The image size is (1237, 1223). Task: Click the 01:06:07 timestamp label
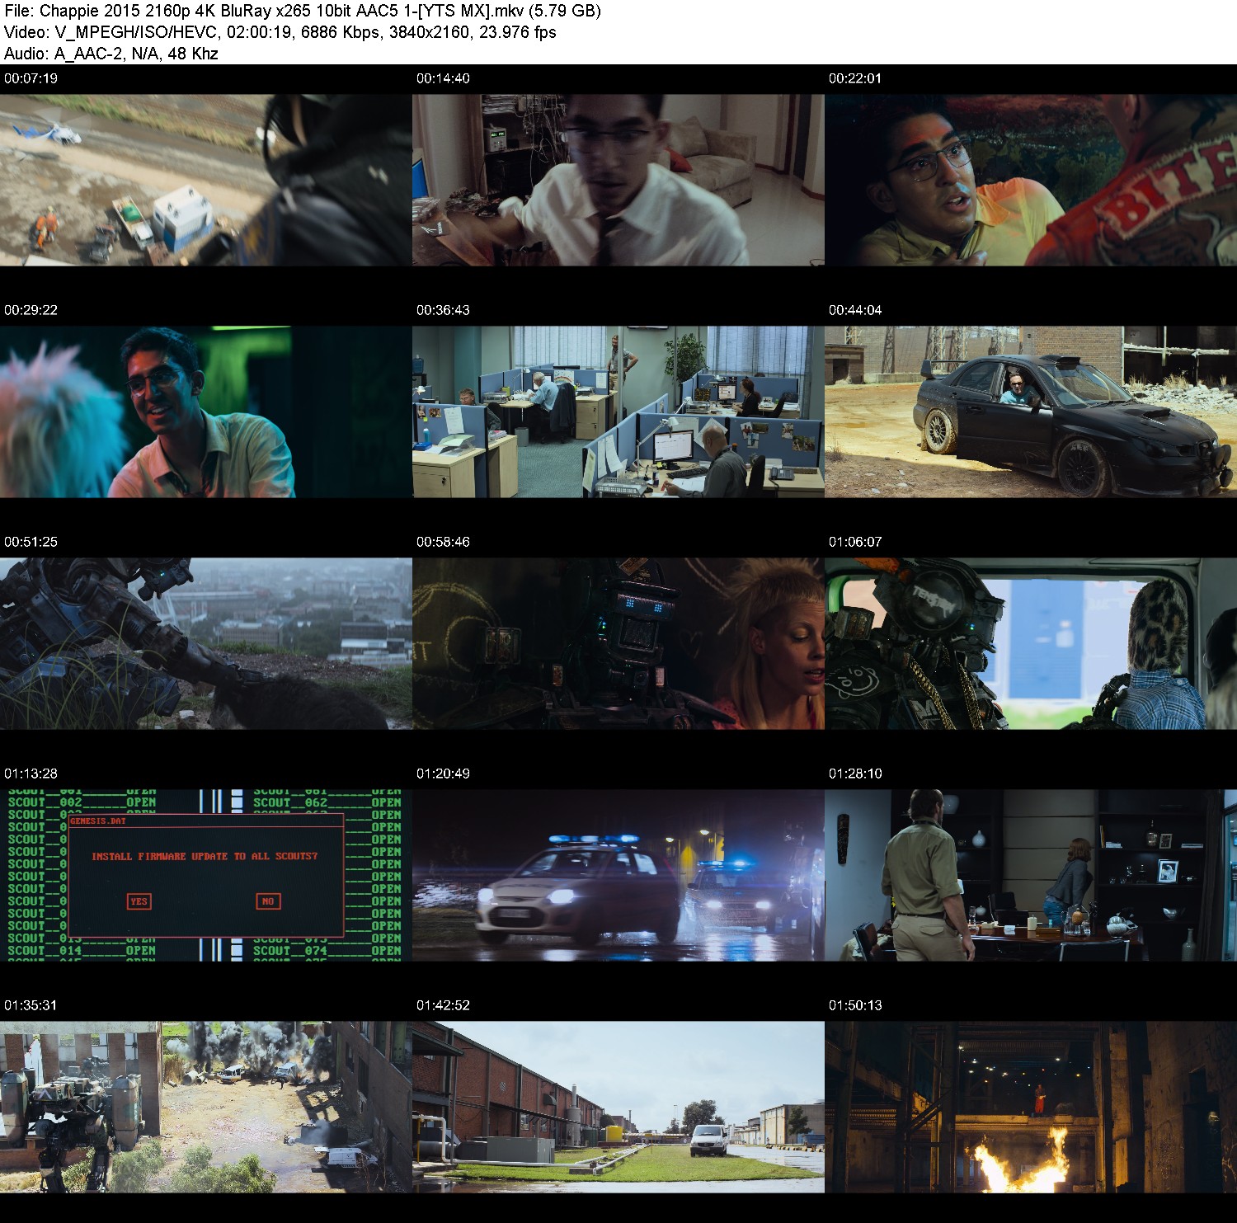coord(855,542)
